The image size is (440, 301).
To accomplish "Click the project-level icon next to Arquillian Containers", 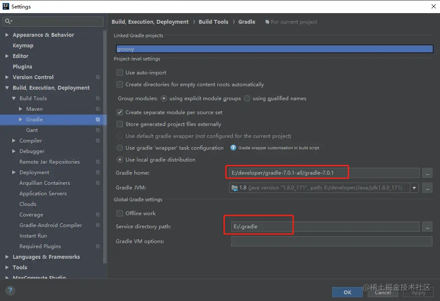I will pyautogui.click(x=98, y=183).
